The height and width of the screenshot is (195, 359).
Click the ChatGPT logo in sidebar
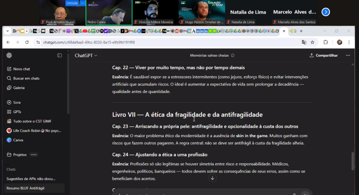click(x=9, y=56)
